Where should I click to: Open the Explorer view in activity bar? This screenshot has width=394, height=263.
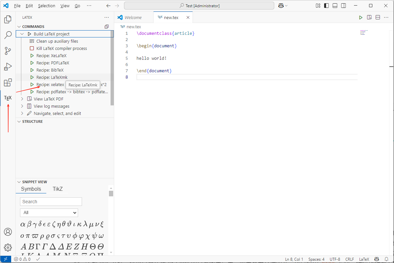[x=8, y=20]
